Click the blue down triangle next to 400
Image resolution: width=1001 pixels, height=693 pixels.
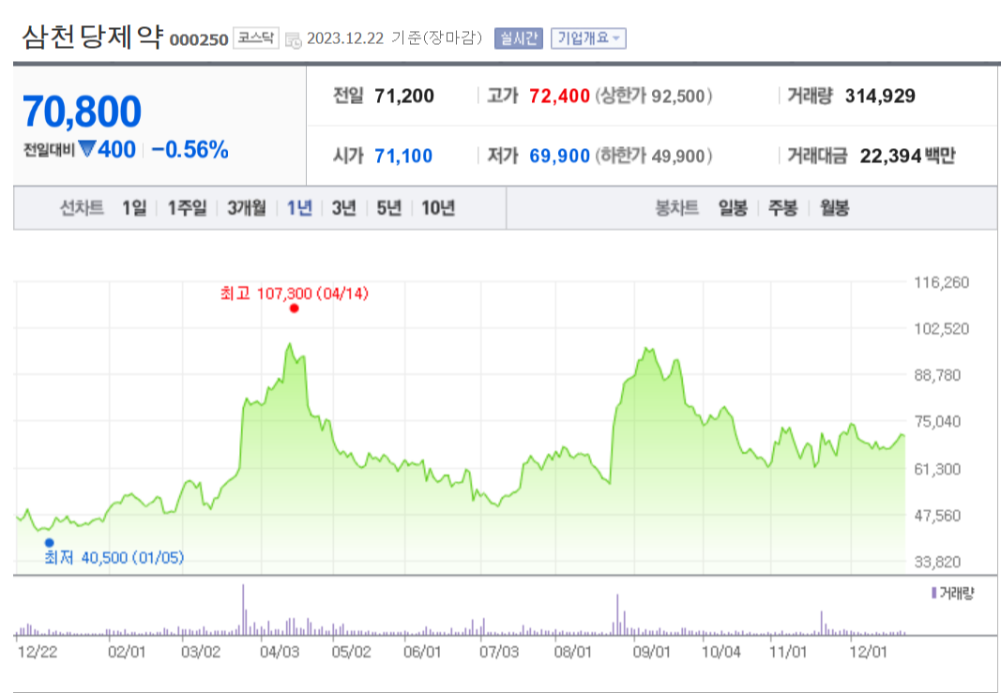point(87,149)
